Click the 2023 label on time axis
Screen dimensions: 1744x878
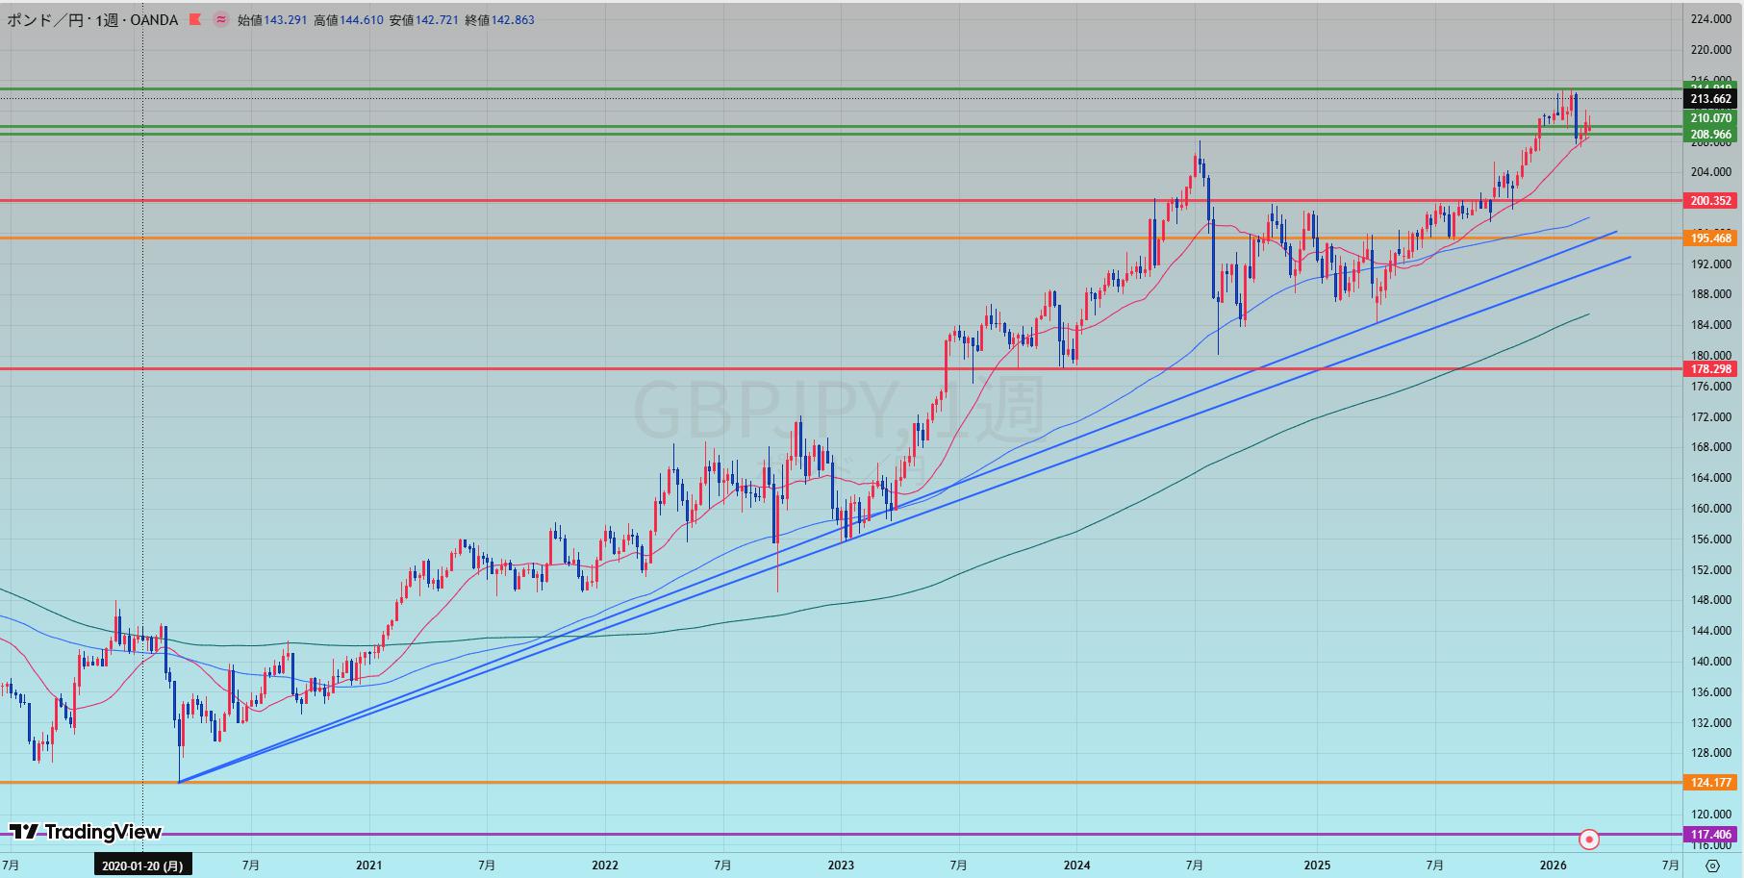point(841,865)
